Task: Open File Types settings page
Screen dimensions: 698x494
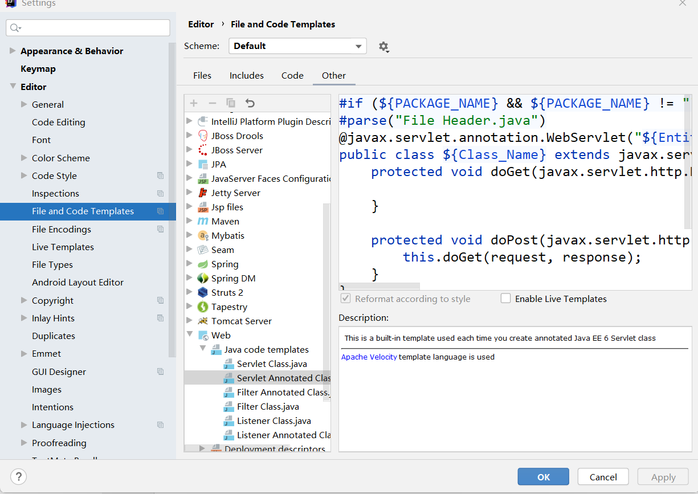Action: click(52, 264)
